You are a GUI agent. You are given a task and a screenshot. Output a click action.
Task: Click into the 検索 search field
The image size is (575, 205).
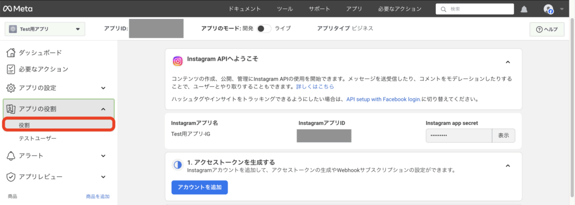(x=476, y=9)
